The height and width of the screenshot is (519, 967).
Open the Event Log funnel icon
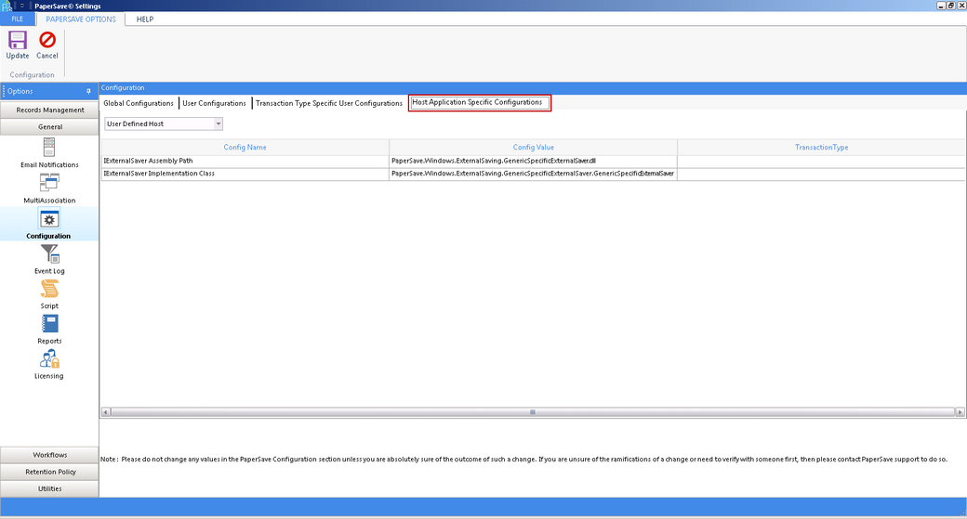point(49,253)
